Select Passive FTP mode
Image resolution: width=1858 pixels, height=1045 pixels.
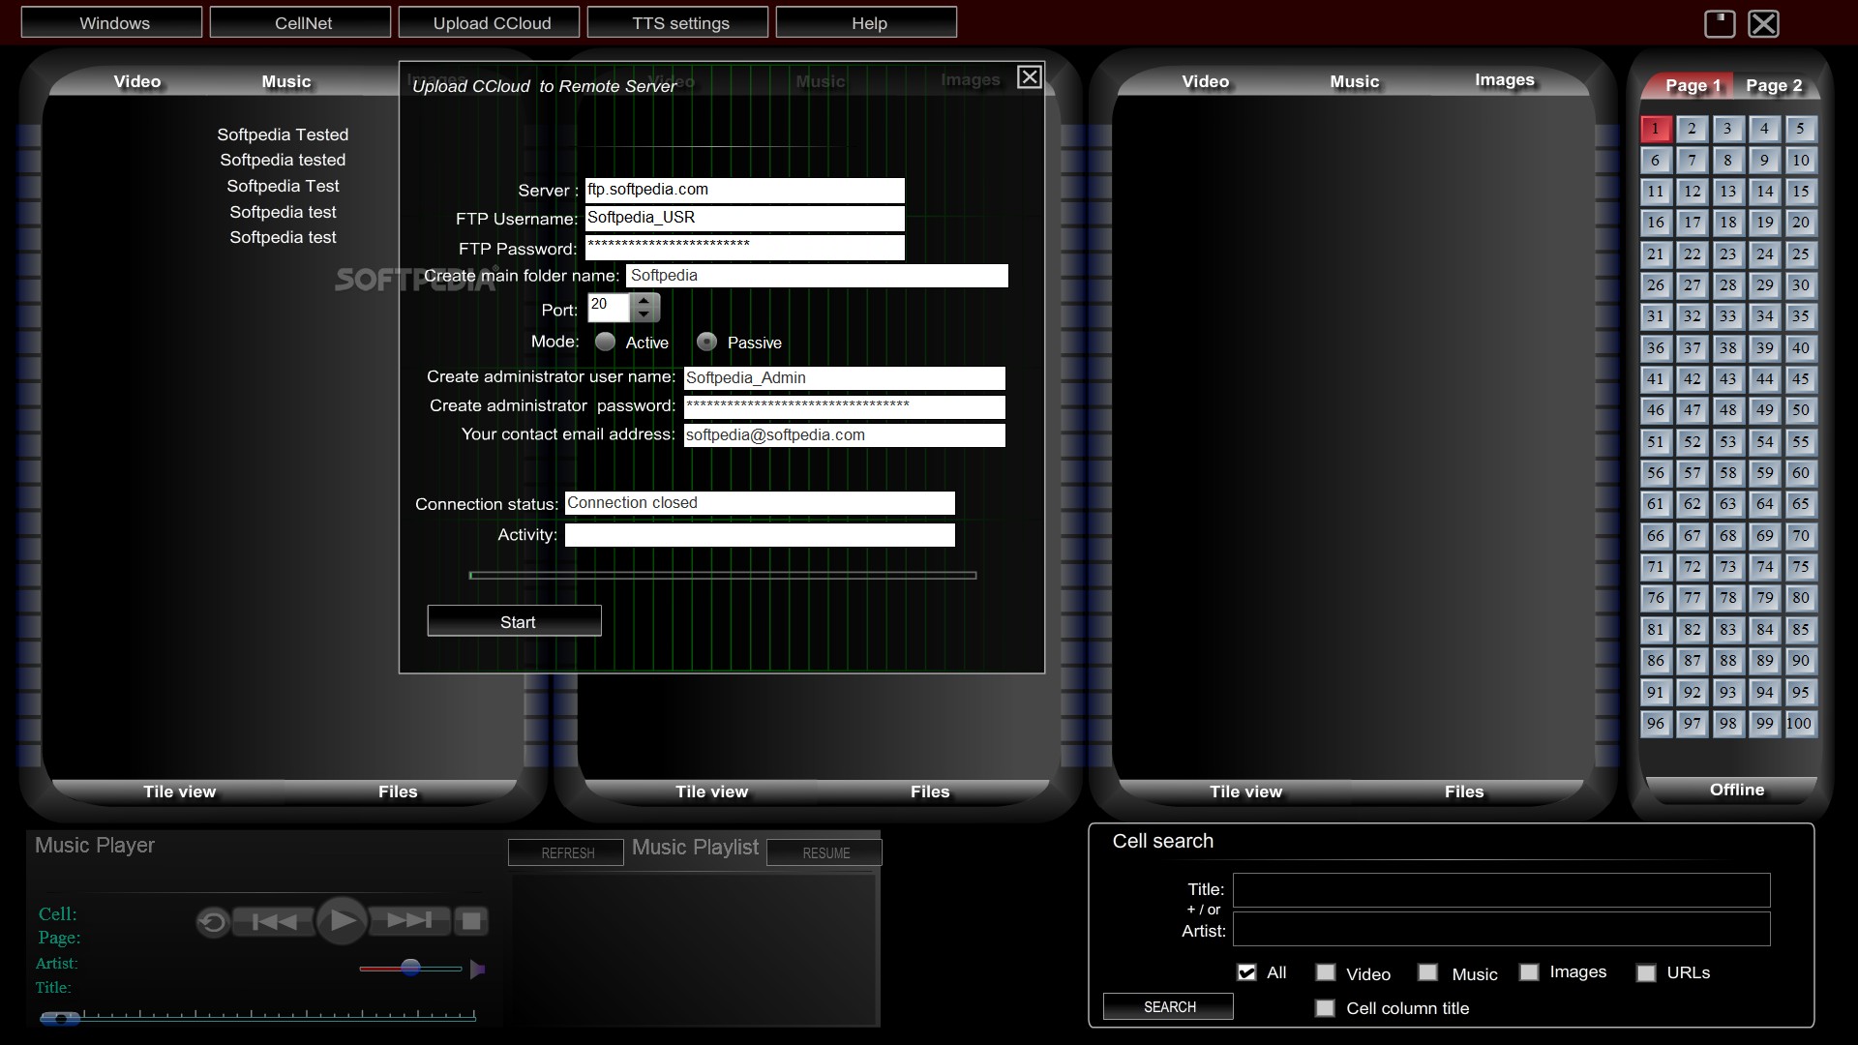point(707,342)
